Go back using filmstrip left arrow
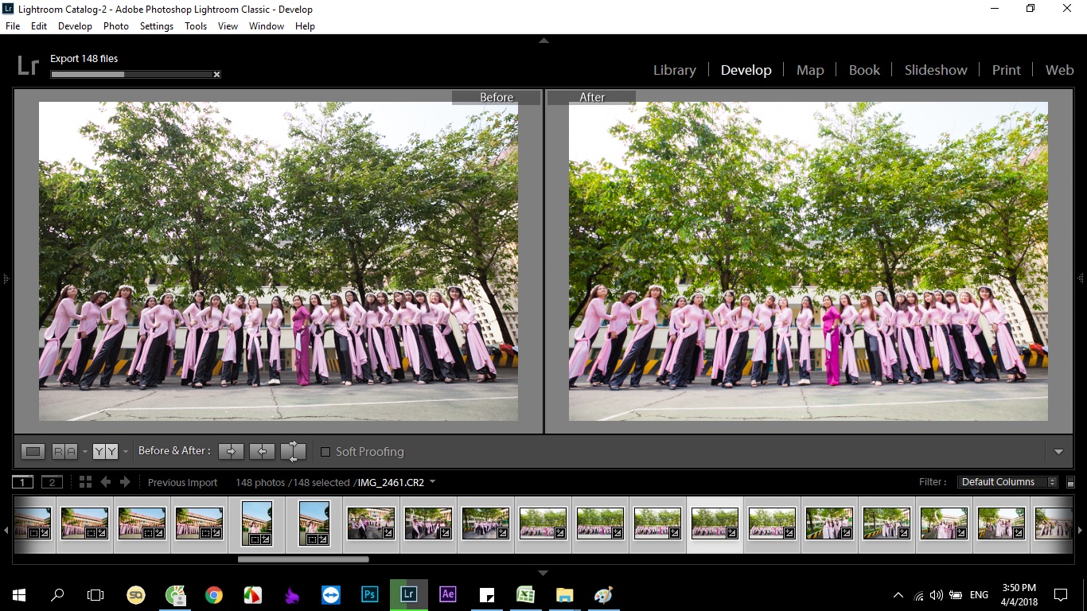 coord(105,482)
